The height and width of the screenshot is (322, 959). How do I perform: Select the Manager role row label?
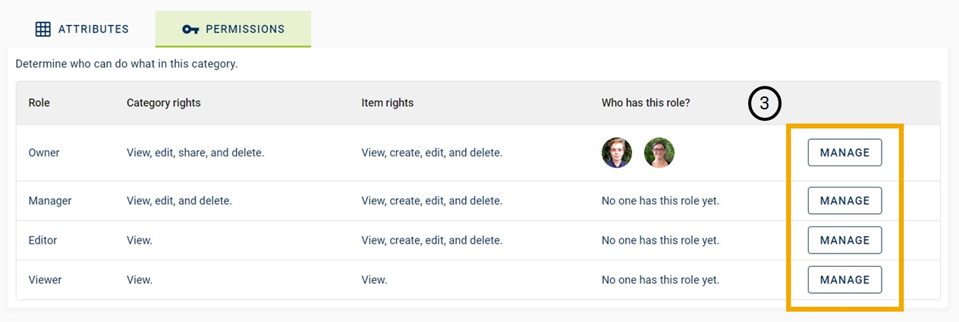[x=50, y=200]
